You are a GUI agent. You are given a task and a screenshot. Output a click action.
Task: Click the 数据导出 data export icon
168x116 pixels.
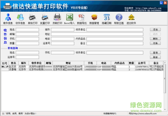(82, 19)
